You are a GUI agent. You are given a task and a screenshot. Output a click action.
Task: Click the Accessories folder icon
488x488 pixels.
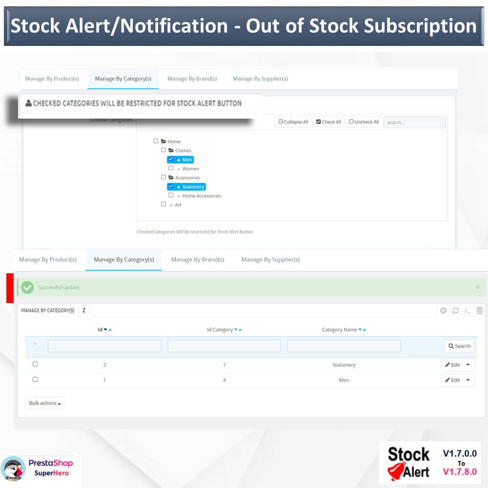(171, 178)
